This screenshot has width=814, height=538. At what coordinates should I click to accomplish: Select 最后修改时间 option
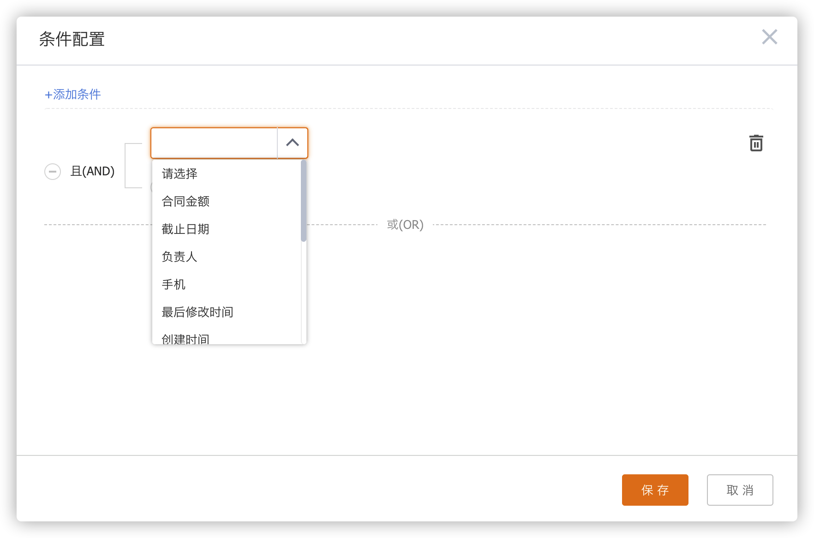[198, 312]
